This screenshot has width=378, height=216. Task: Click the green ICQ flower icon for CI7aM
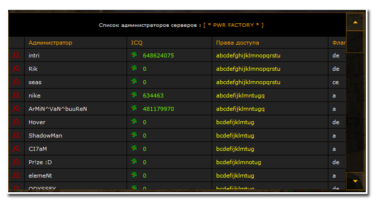click(x=134, y=148)
